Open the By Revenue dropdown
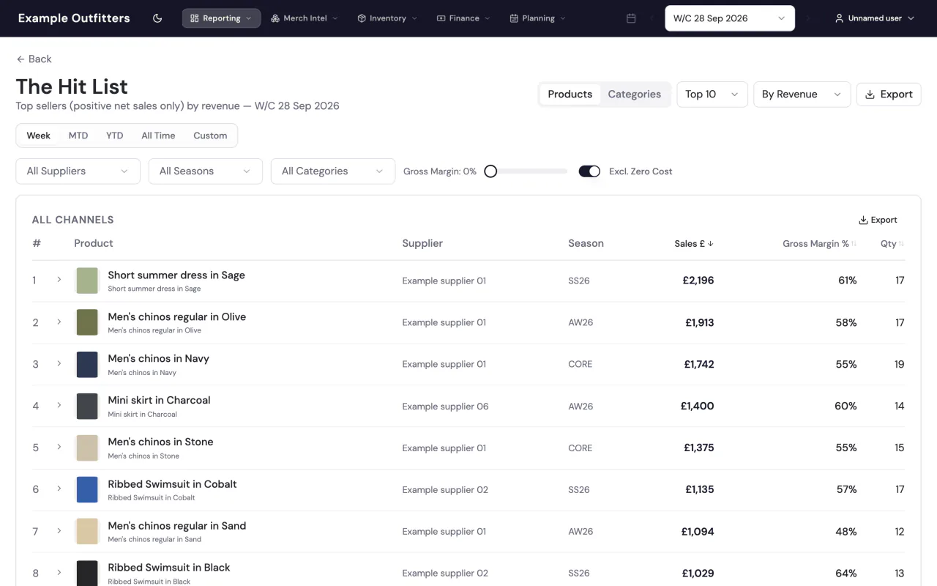Viewport: 937px width, 586px height. pos(802,94)
